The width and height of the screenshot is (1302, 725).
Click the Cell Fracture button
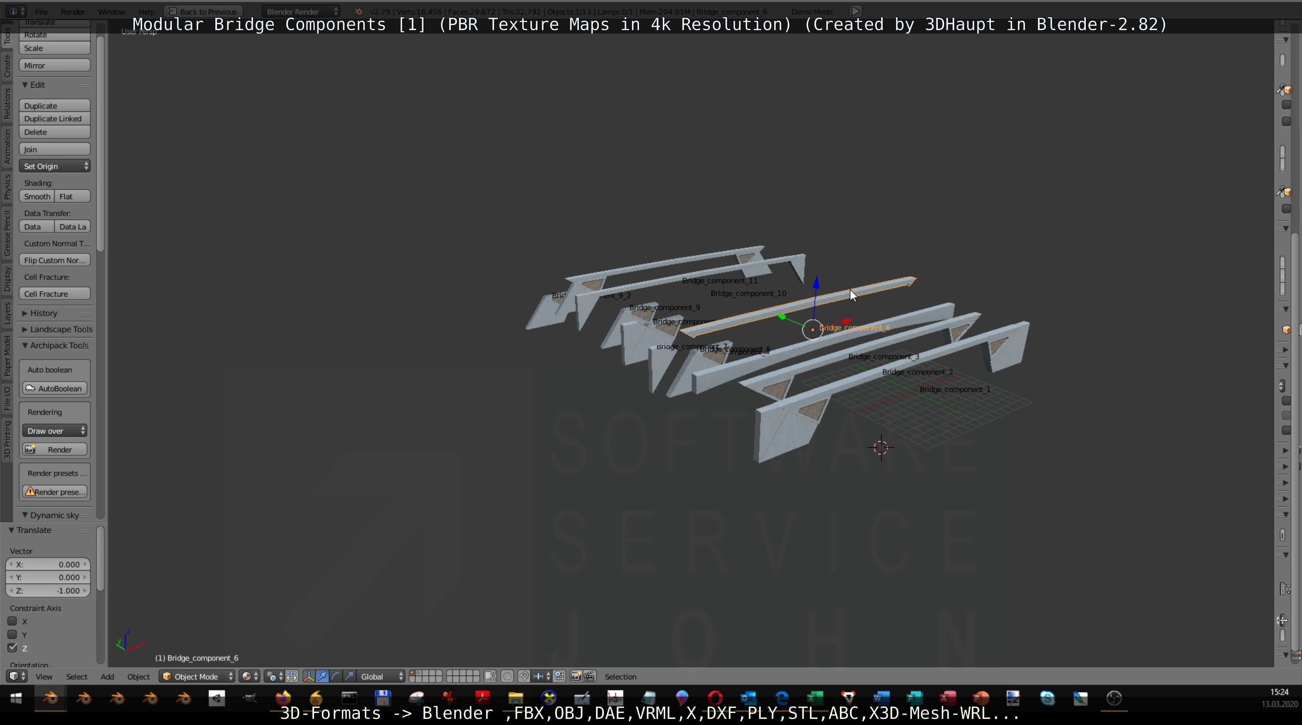(55, 294)
